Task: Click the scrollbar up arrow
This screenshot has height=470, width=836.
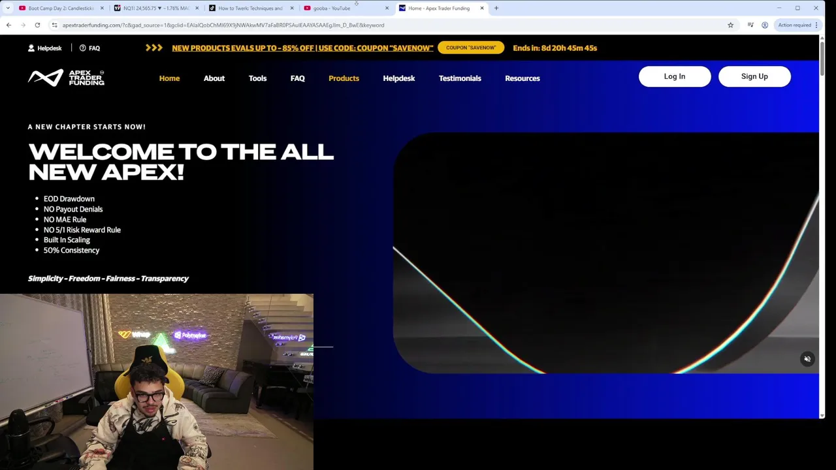Action: click(x=822, y=37)
